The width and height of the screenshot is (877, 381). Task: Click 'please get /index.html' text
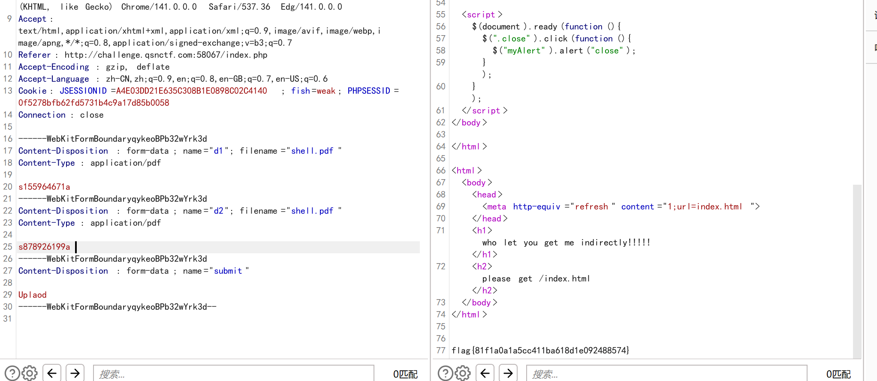click(536, 279)
